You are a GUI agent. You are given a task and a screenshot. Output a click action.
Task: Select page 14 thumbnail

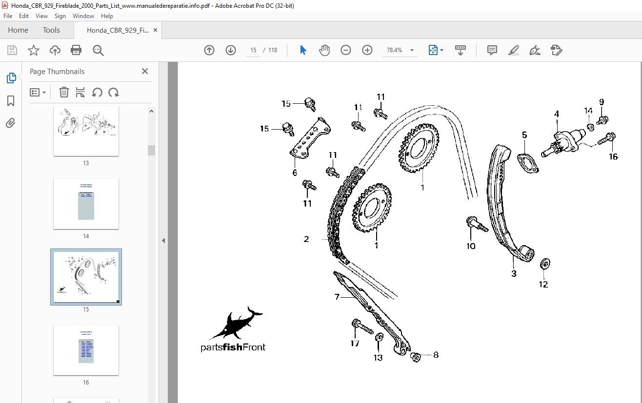tap(86, 204)
